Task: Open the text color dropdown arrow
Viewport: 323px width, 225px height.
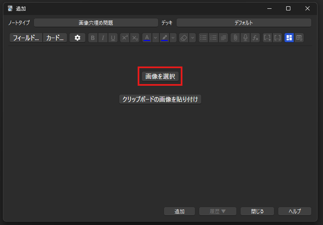Action: [x=156, y=38]
